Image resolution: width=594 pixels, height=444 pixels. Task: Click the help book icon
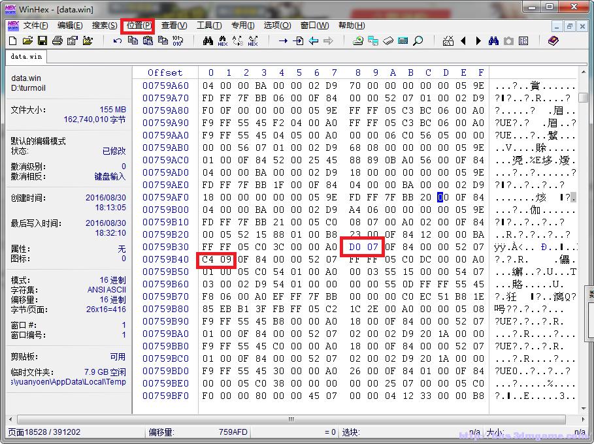553,40
